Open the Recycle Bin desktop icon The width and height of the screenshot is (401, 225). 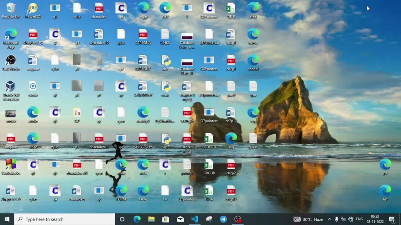(x=11, y=9)
